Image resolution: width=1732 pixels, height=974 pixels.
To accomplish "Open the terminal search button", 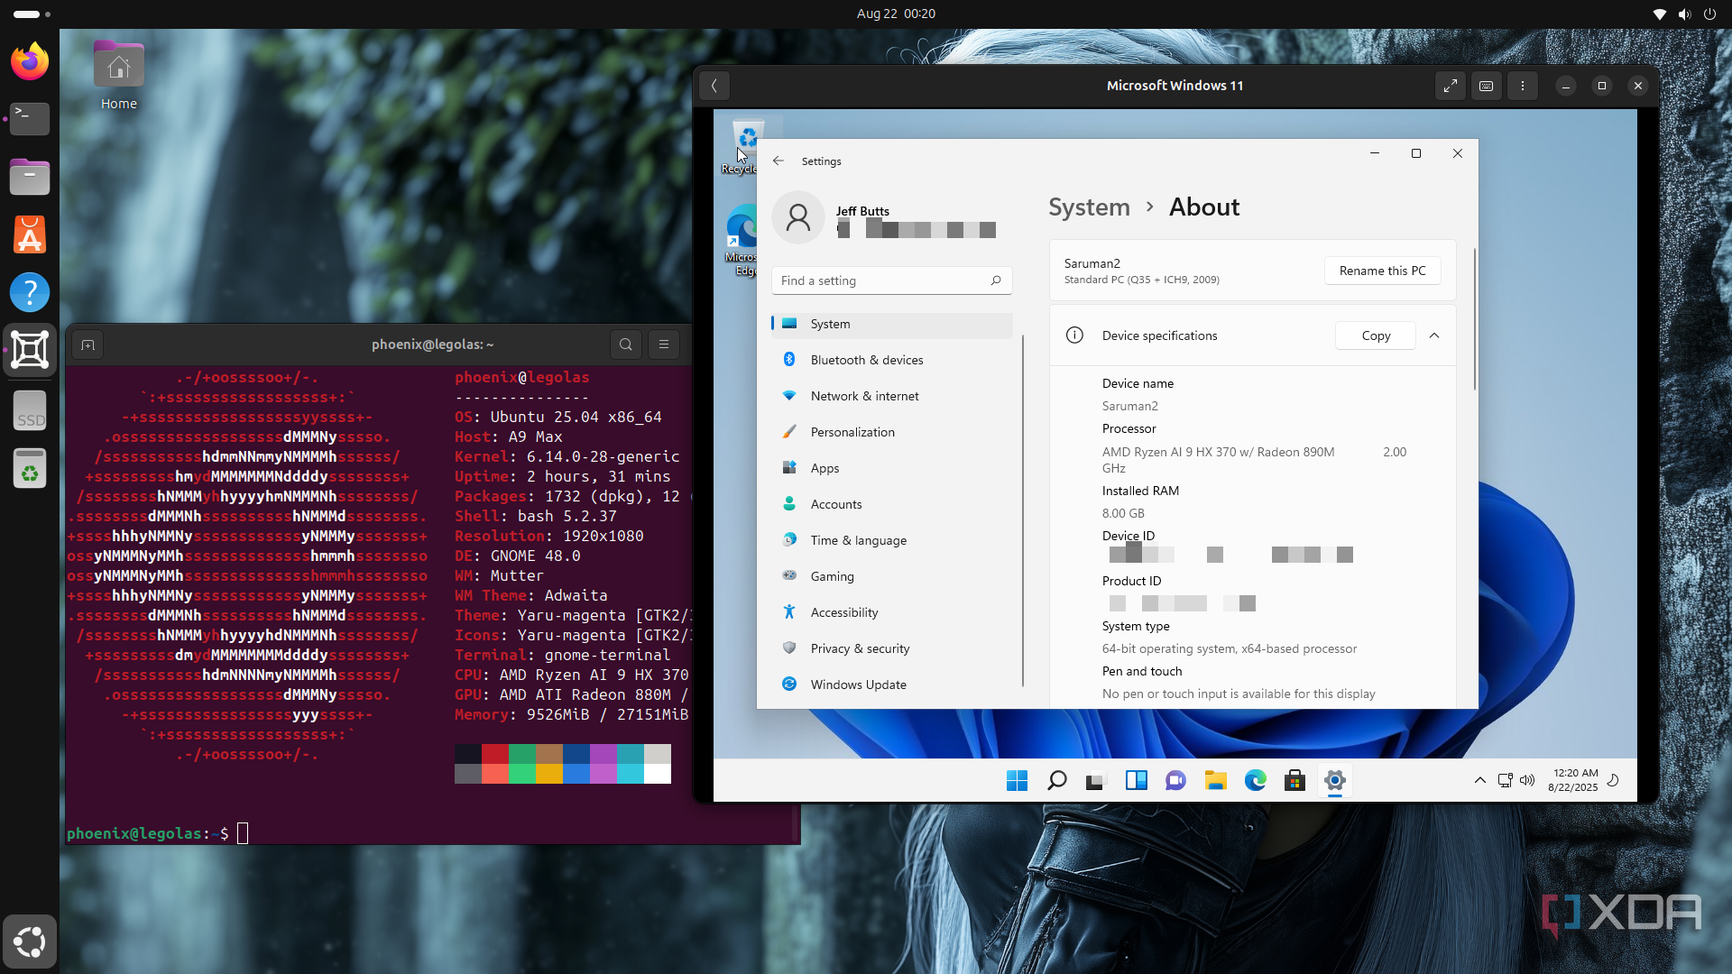I will [626, 345].
